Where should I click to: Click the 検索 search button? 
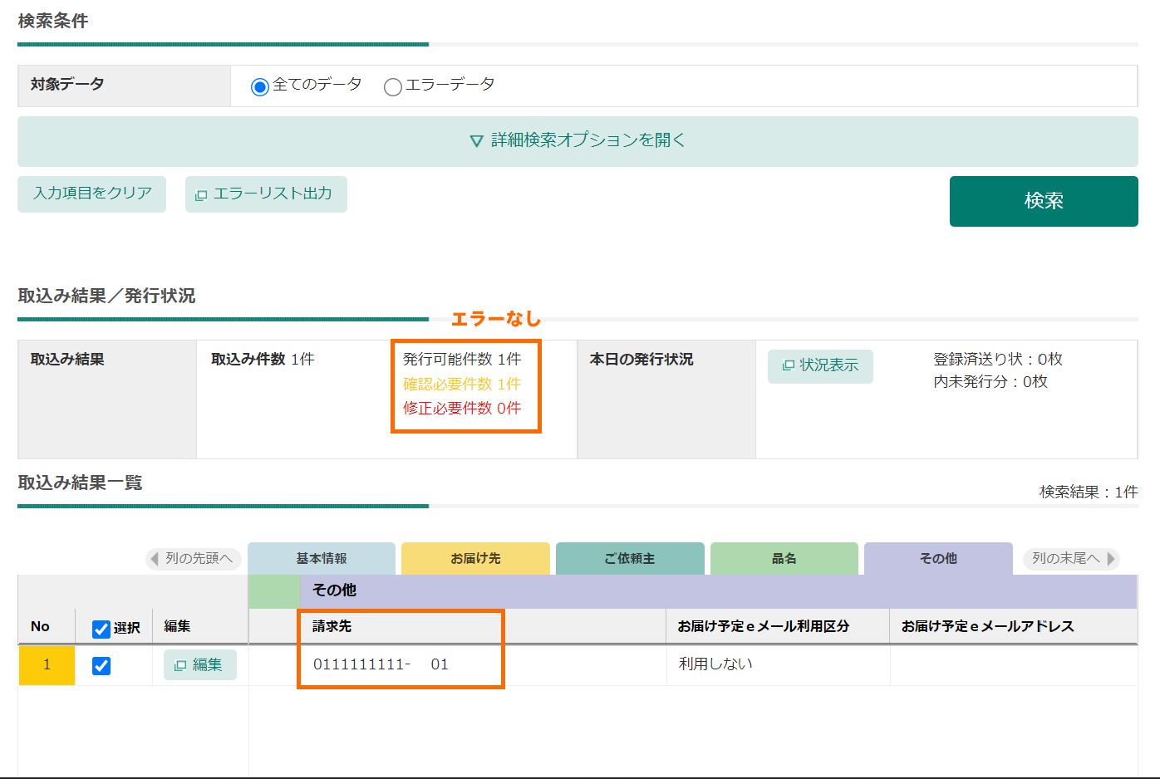[1044, 201]
